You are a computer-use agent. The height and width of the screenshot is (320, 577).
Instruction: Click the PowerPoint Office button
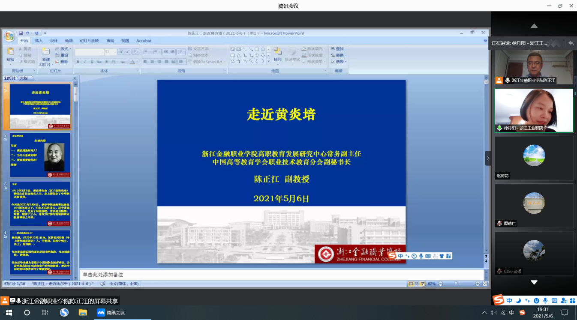pos(9,36)
